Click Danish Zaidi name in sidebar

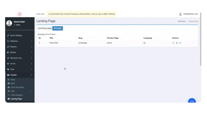coord(19,22)
